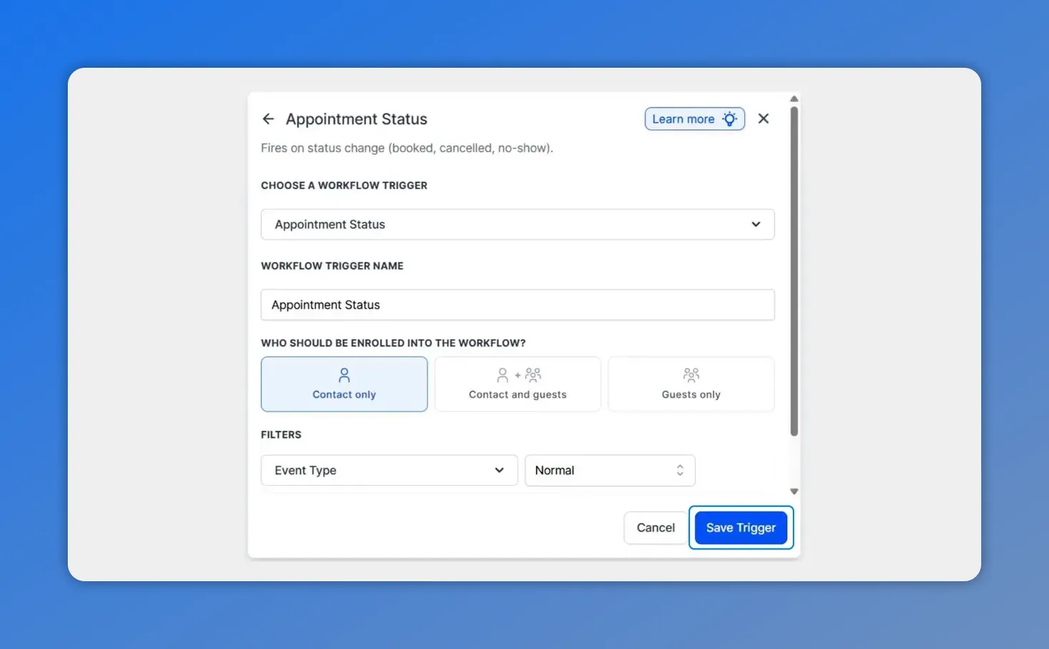The image size is (1049, 649).
Task: Click the combined person icons on Contact and guests
Action: (x=517, y=374)
